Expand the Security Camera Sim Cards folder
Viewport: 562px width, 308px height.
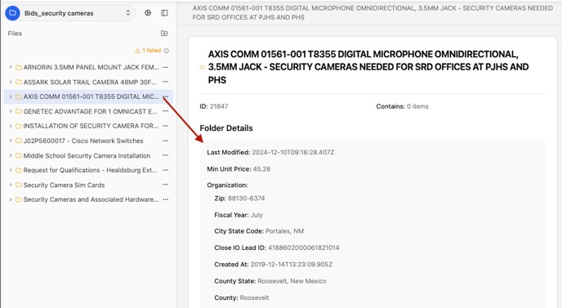[x=10, y=185]
